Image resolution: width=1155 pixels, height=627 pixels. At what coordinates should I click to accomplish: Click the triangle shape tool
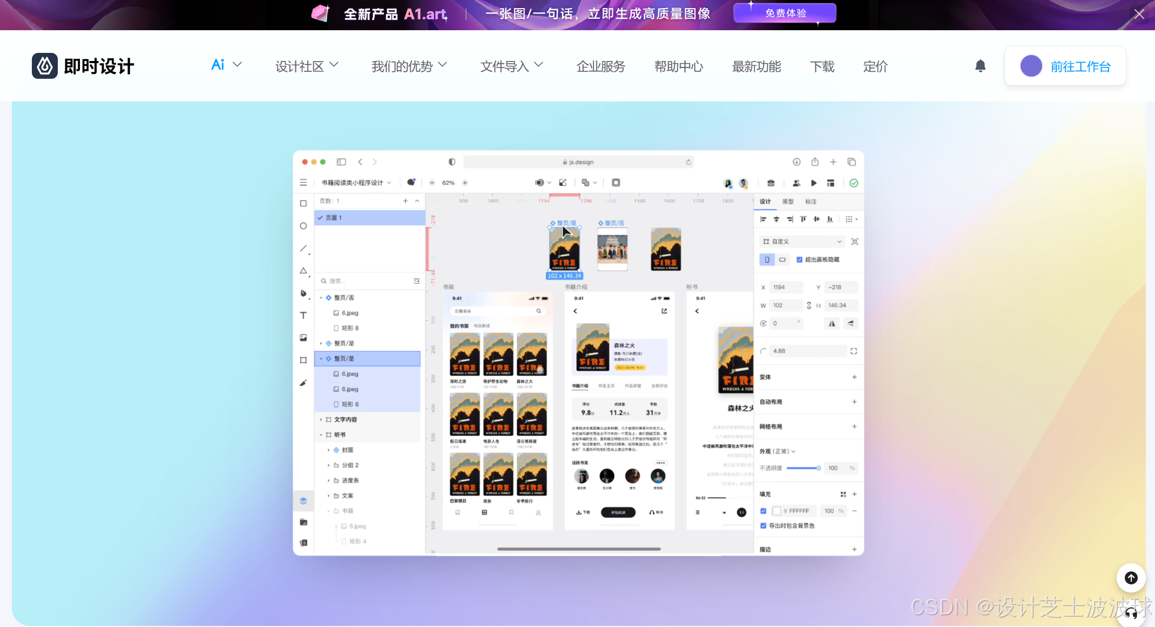303,271
